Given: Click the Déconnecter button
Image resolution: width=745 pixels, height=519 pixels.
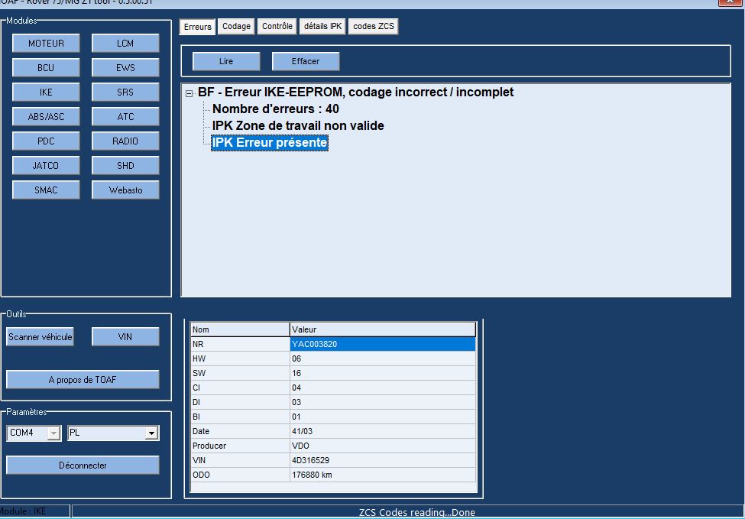Looking at the screenshot, I should [83, 465].
